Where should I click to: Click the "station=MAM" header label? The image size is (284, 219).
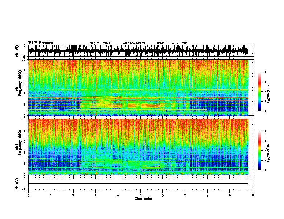point(134,43)
